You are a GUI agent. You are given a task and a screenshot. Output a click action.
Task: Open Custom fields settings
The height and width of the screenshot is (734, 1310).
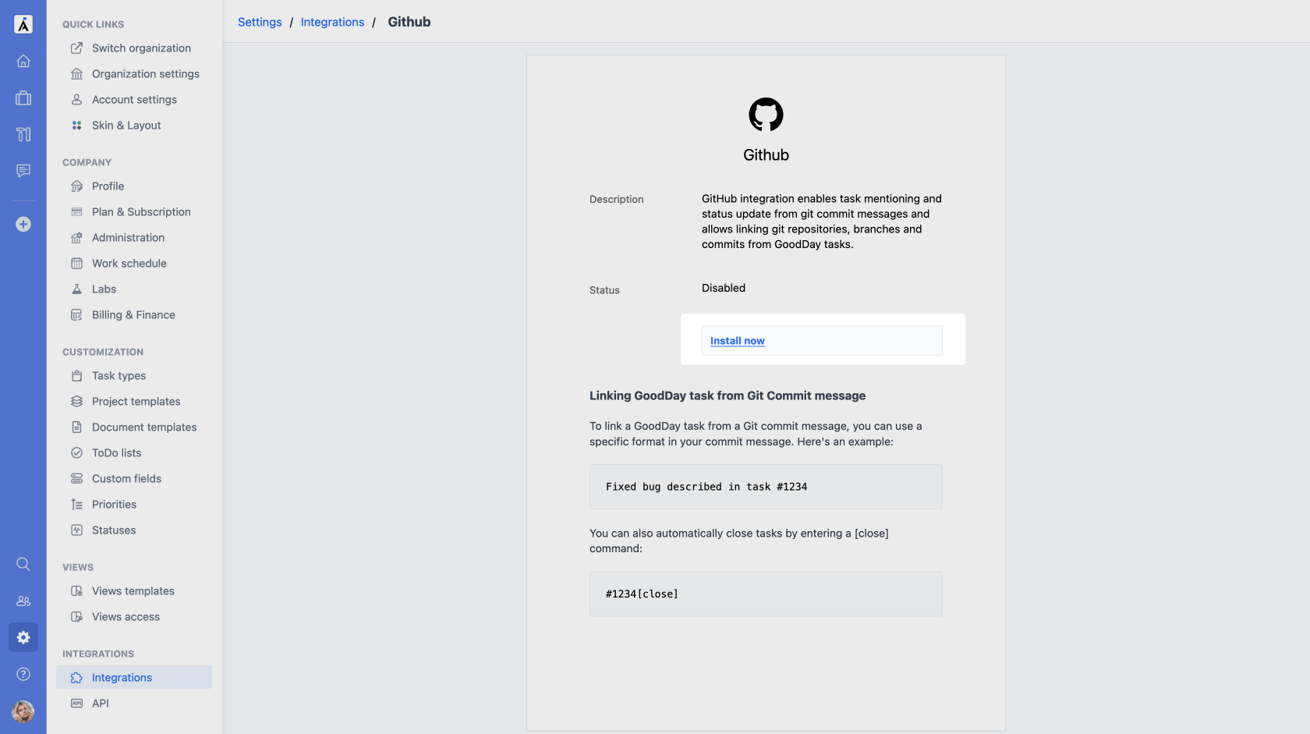[126, 479]
